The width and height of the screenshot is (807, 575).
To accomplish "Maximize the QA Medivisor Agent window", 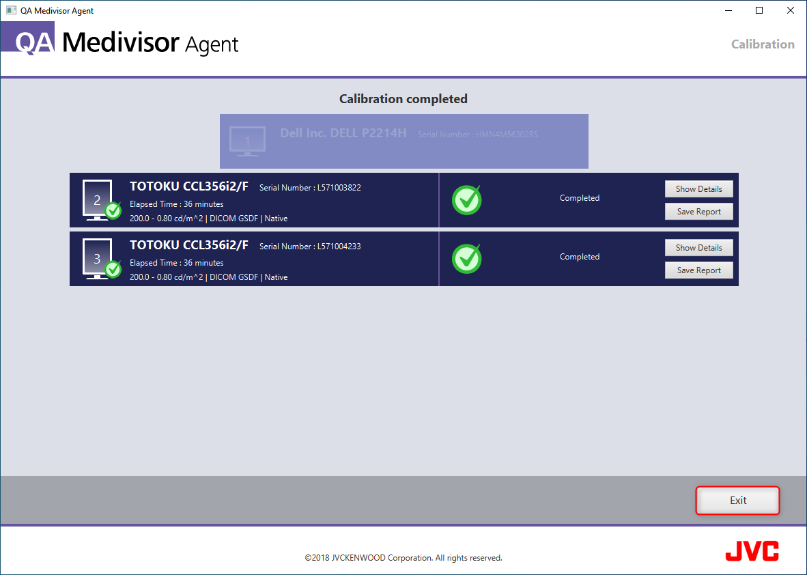I will 759,10.
